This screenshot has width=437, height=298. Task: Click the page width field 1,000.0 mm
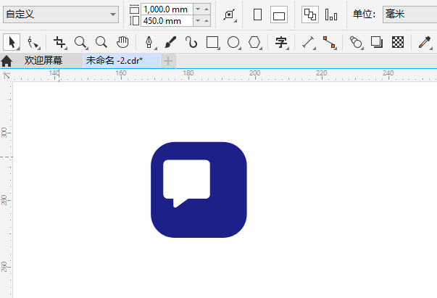coord(166,9)
